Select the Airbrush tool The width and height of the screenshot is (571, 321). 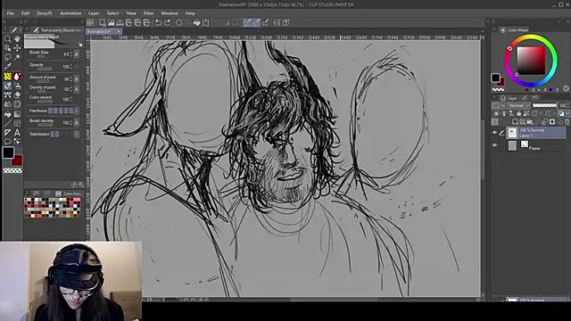[17, 86]
